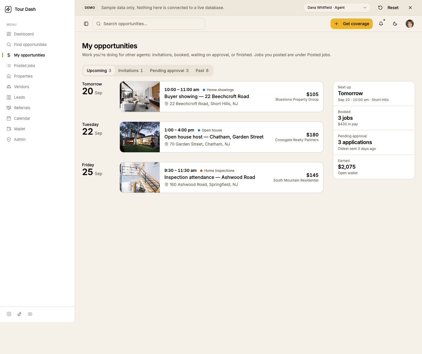This screenshot has width=422, height=354.
Task: Click South Mountain Residential
Action: tap(296, 180)
